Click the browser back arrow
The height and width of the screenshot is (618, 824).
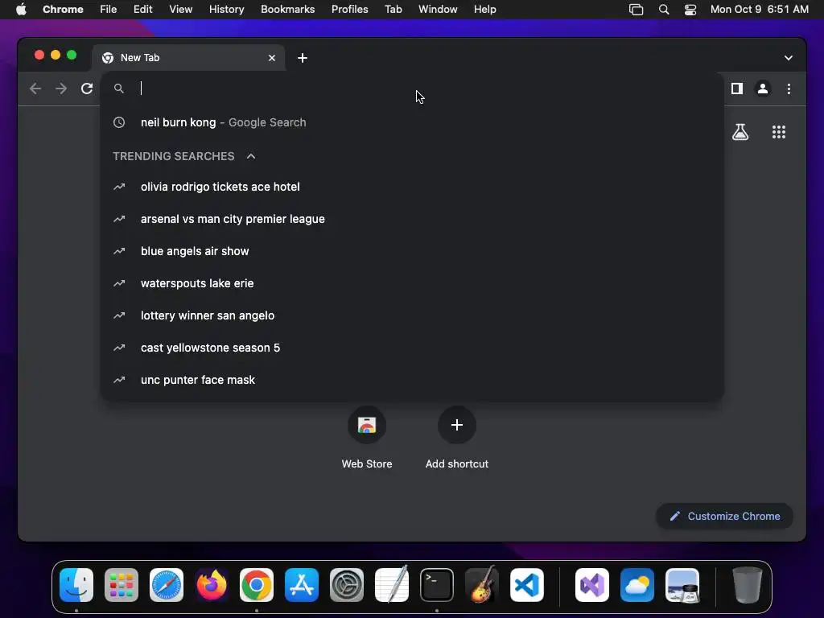35,89
